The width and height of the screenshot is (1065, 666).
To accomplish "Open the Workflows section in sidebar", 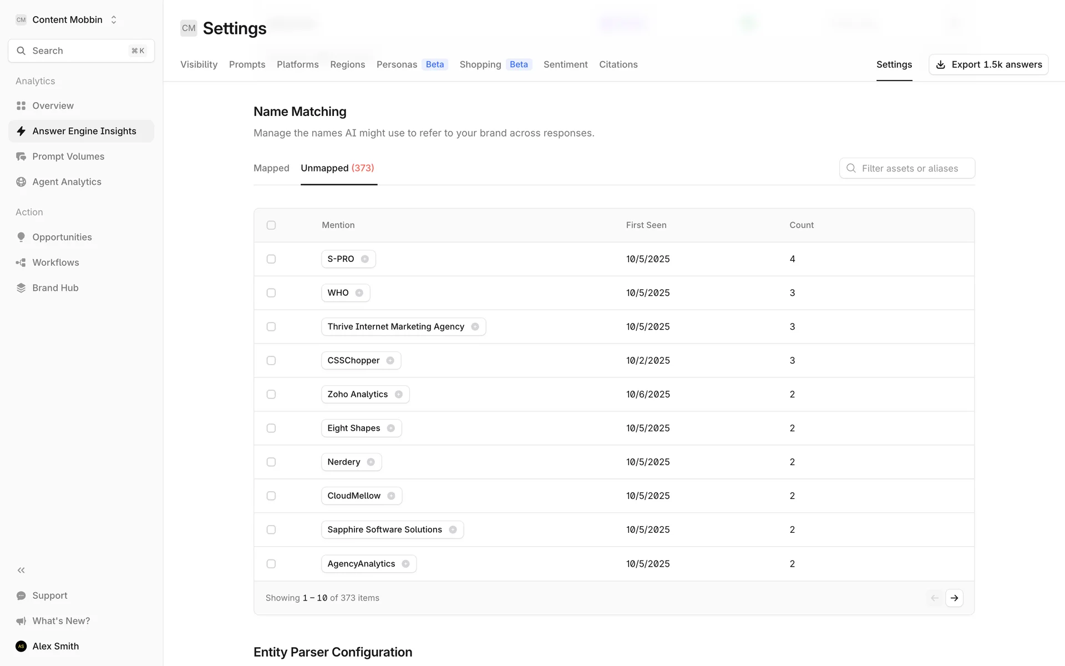I will point(55,263).
